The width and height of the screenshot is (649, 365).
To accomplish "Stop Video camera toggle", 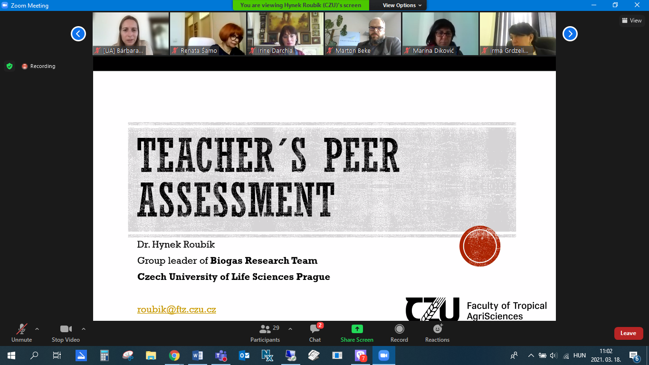I will point(66,333).
